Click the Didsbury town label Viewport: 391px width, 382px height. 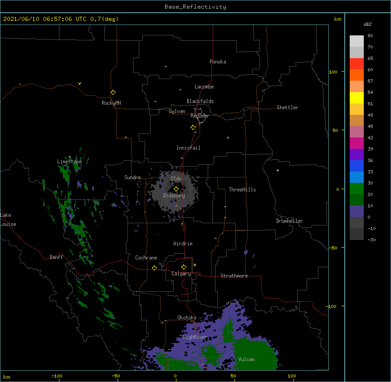pos(174,196)
